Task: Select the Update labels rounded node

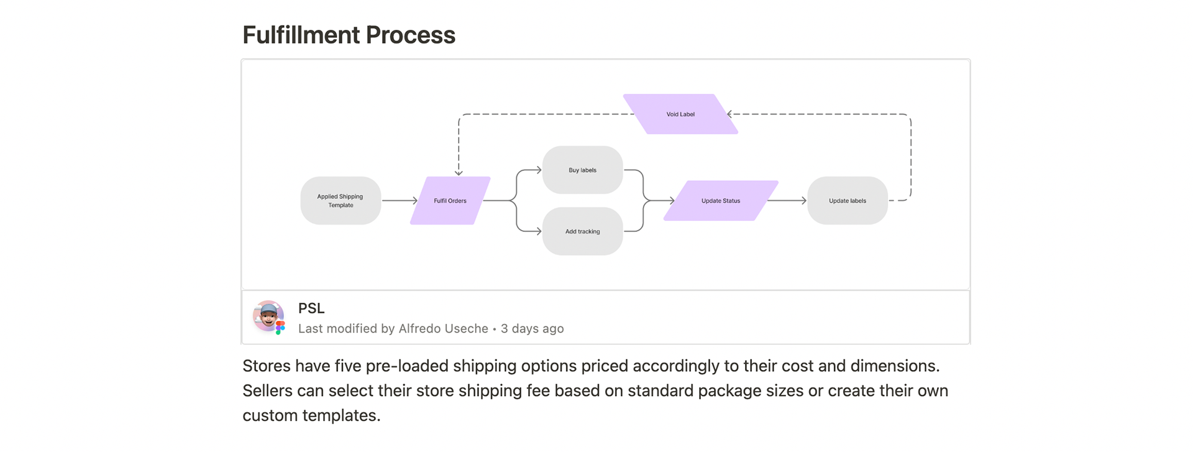Action: click(847, 201)
